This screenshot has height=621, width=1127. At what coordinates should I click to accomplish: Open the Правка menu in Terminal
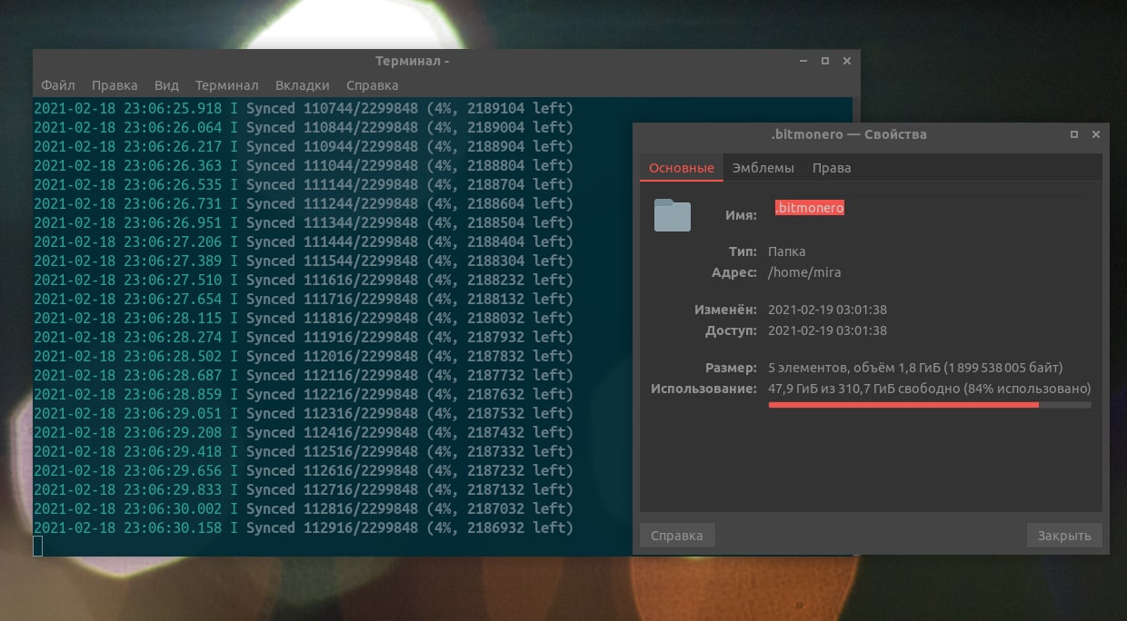click(115, 85)
